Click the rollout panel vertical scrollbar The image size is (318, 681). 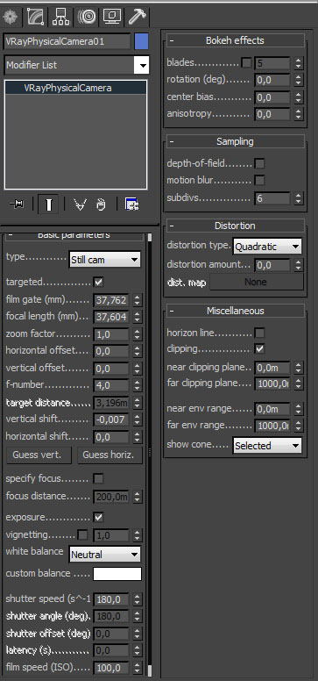click(150, 454)
